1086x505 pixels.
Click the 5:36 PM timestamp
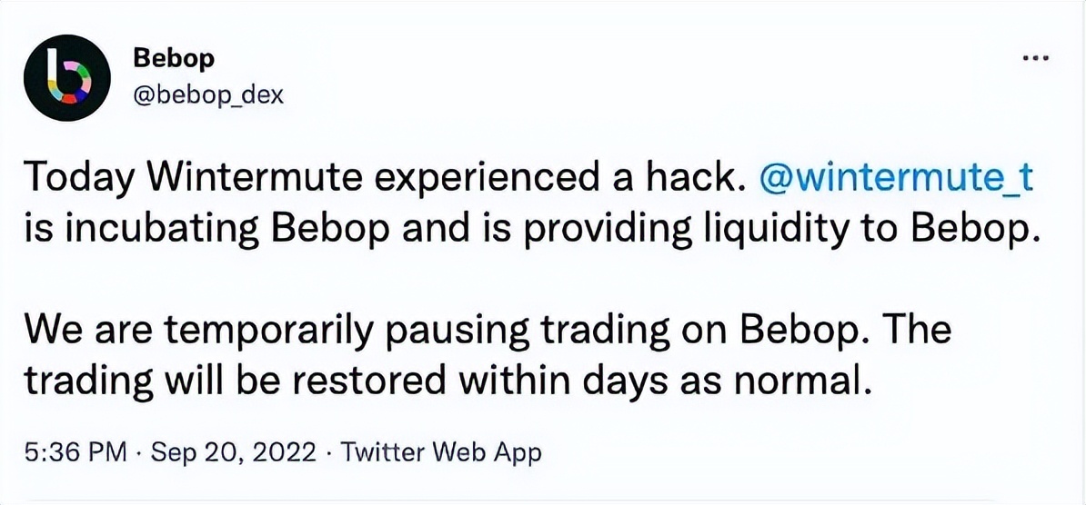tap(75, 451)
